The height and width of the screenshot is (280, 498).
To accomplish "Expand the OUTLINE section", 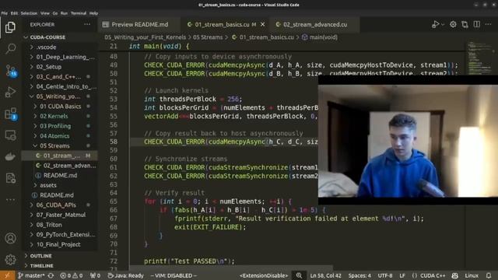I will click(x=60, y=256).
